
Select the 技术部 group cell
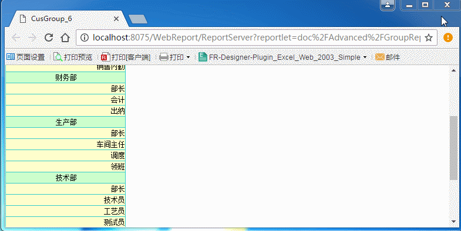(x=66, y=178)
